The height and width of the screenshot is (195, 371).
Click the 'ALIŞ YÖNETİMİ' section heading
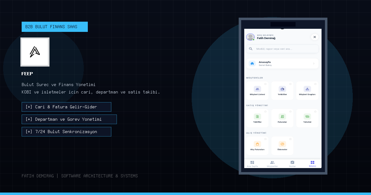256,133
